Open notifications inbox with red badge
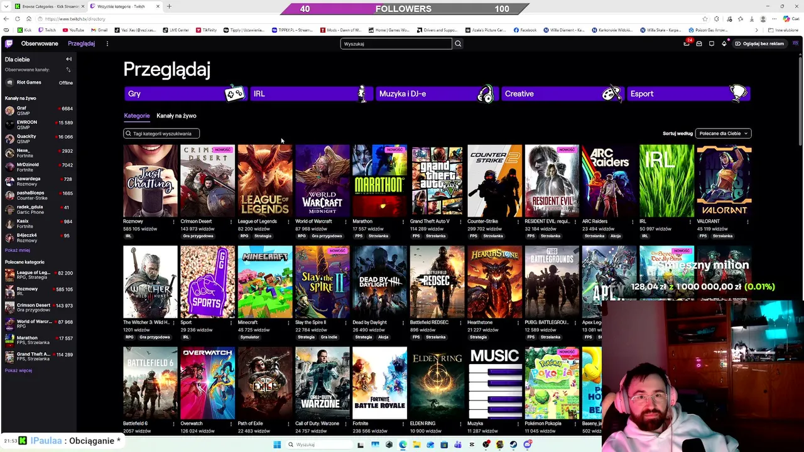 (x=687, y=43)
